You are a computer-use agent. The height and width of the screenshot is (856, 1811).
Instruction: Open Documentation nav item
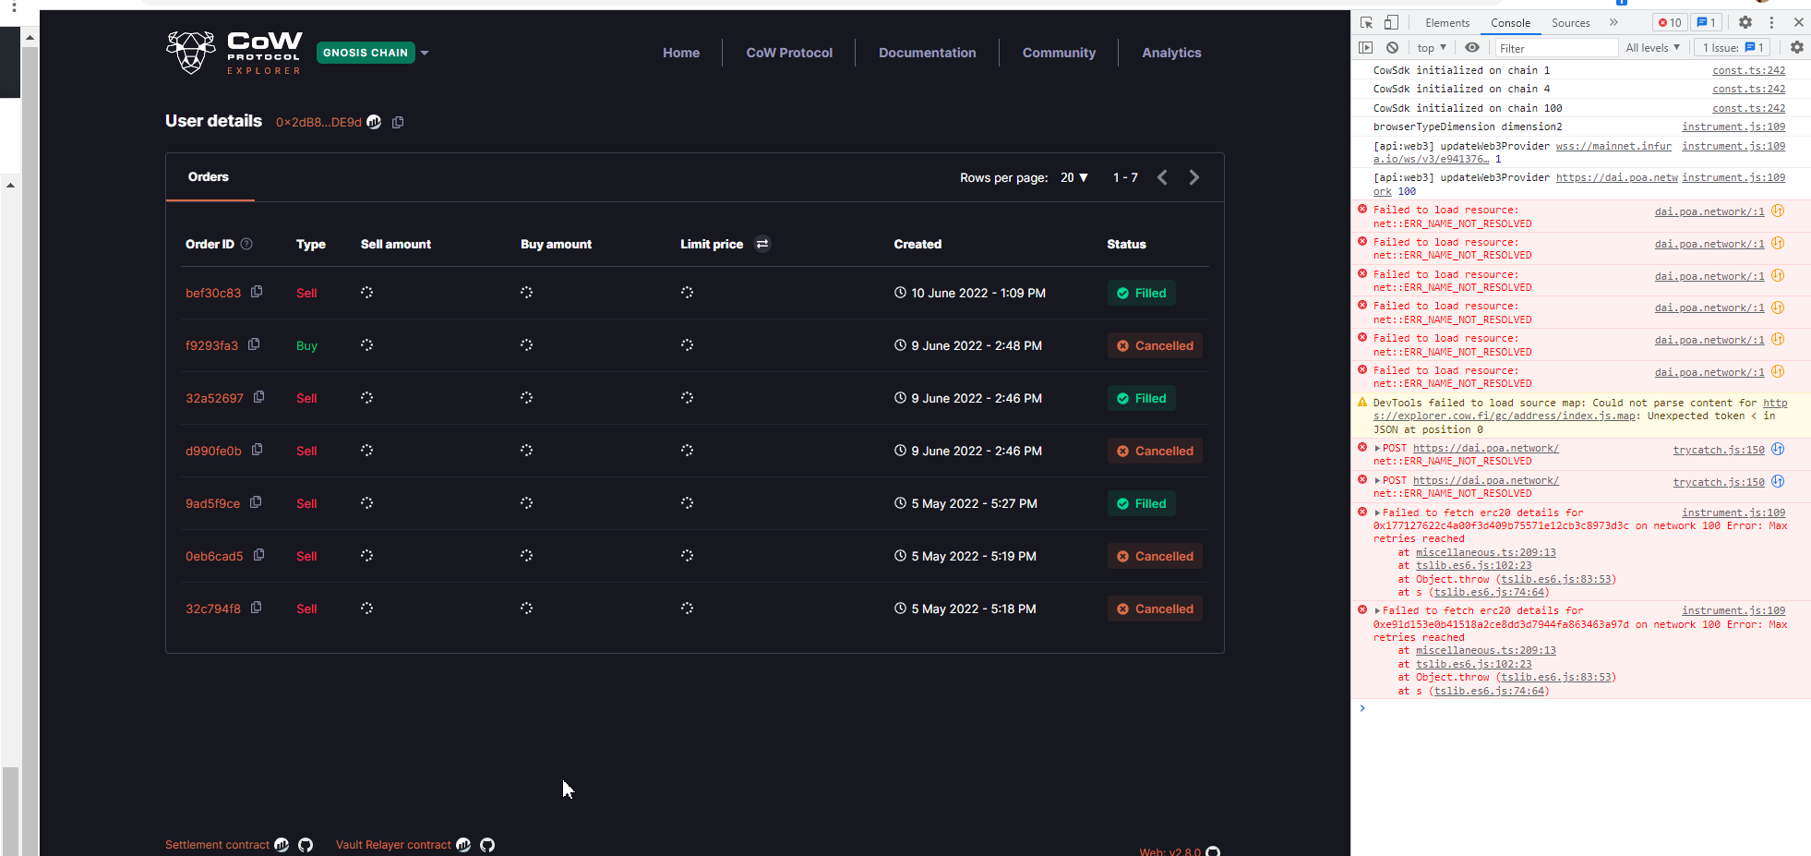pyautogui.click(x=928, y=53)
